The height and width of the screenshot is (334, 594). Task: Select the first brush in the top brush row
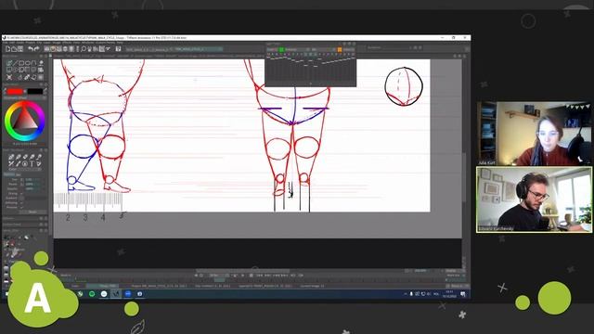[x=11, y=157]
